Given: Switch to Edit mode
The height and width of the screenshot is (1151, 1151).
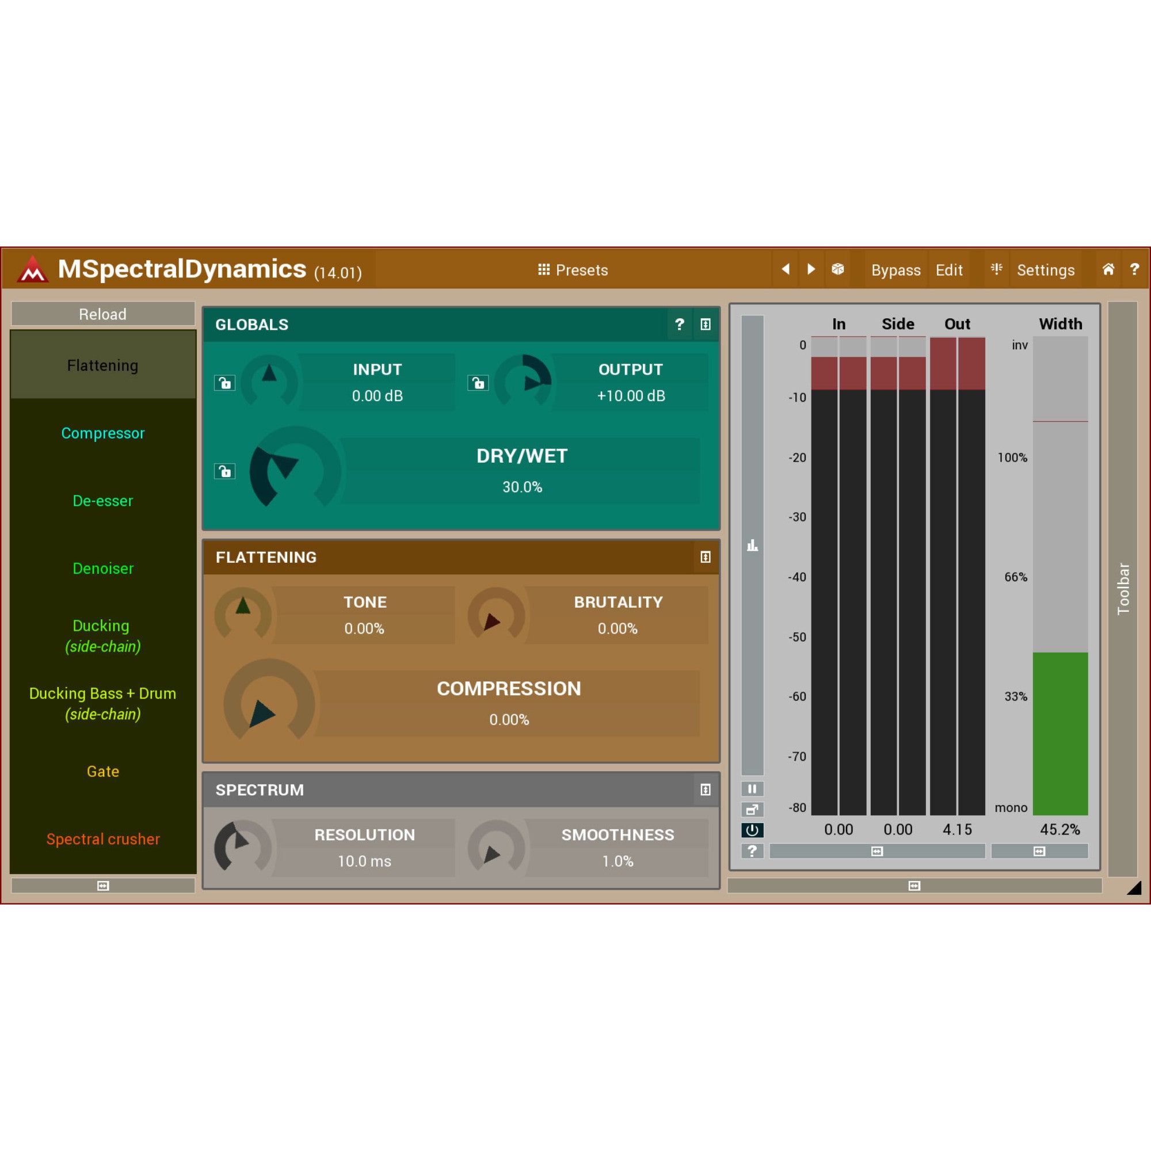Looking at the screenshot, I should [x=949, y=270].
